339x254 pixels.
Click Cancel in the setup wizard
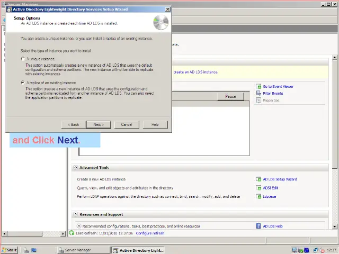(126, 124)
